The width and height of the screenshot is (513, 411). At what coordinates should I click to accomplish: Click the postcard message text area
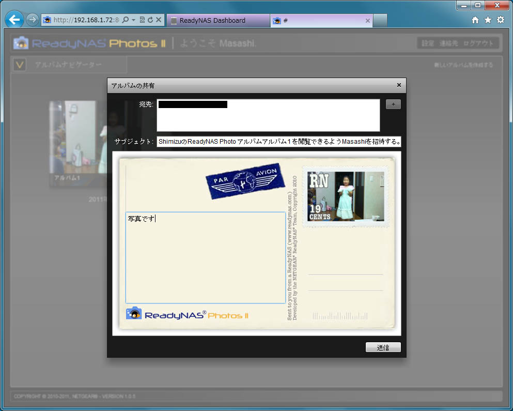205,257
